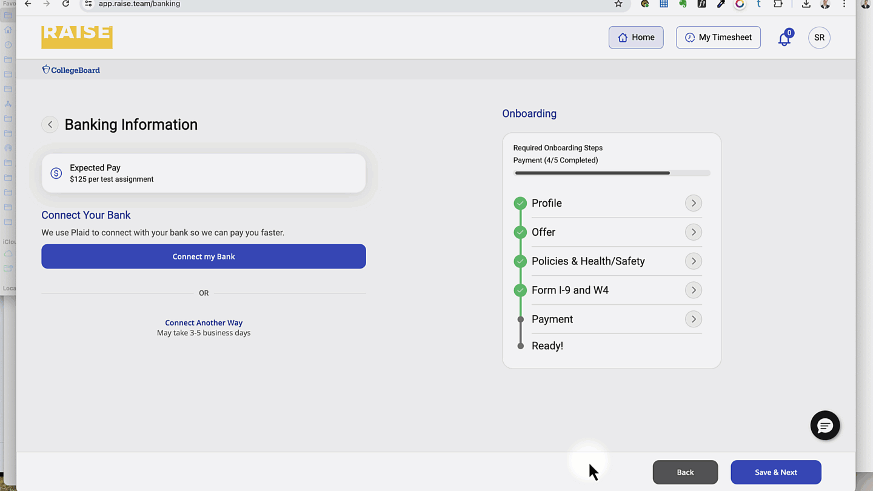Go to the Home tab

pos(636,38)
